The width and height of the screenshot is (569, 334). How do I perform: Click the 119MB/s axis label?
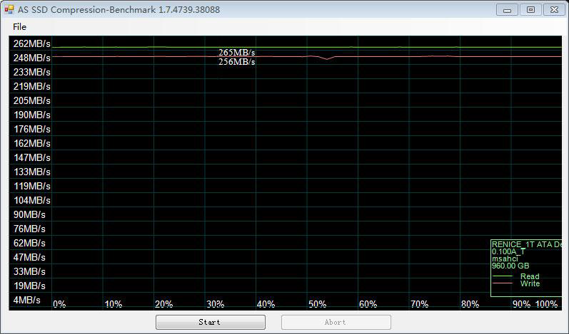point(32,186)
